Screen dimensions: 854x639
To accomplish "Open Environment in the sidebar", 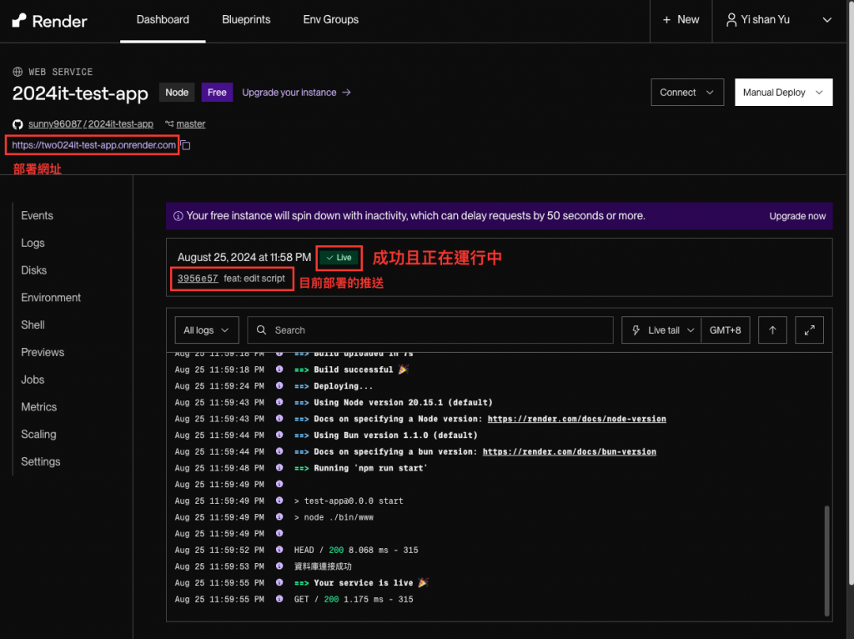I will pos(51,298).
